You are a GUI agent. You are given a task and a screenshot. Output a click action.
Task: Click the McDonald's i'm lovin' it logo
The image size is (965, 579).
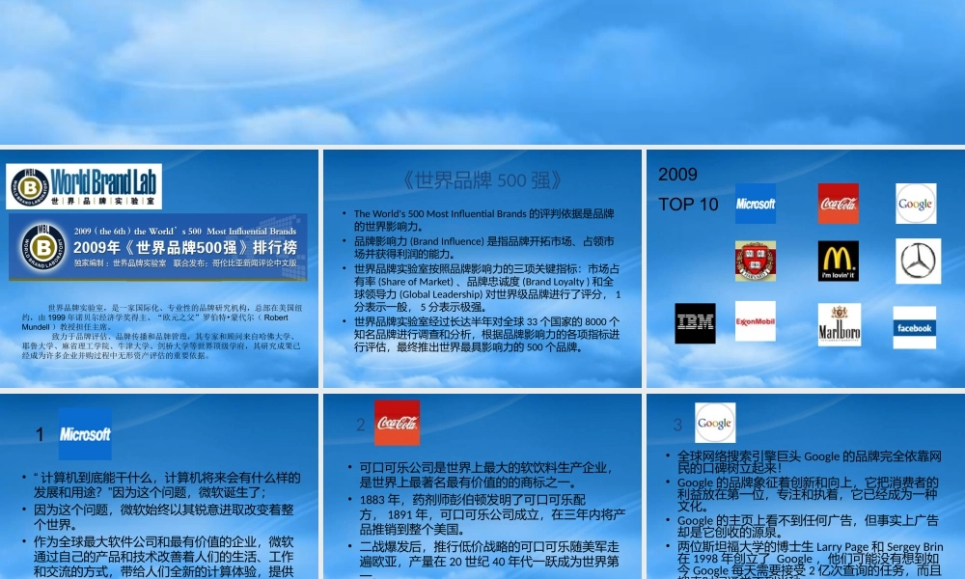pos(839,262)
